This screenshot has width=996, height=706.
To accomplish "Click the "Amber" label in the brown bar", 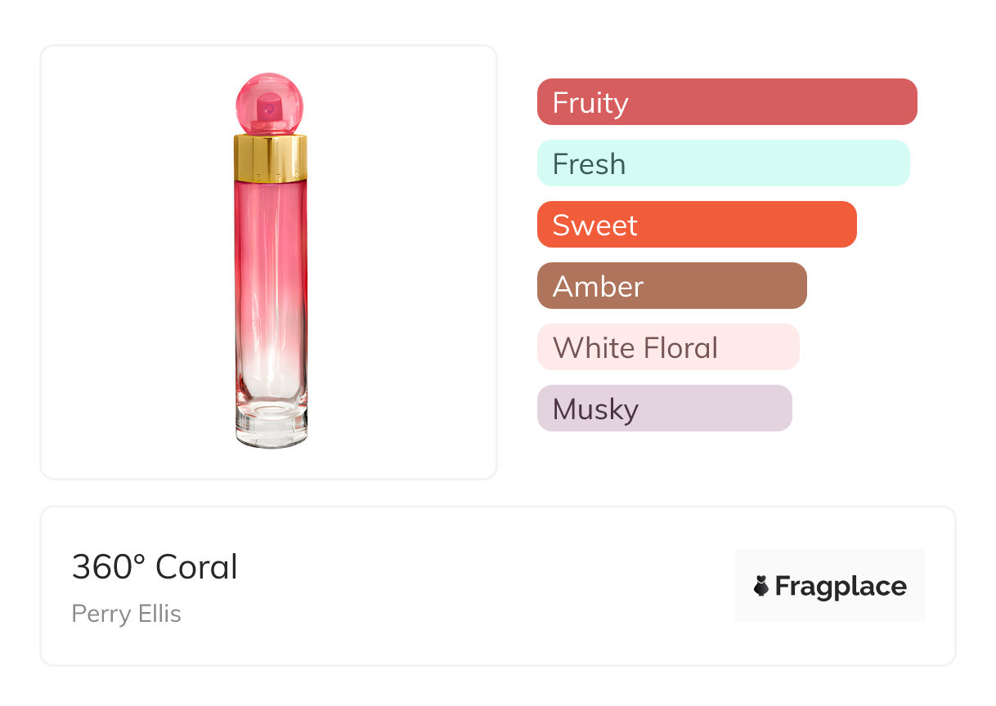I will click(x=598, y=287).
